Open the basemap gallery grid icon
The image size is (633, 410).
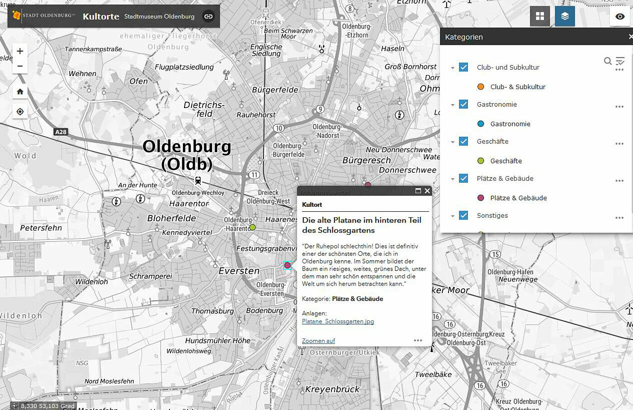coord(540,16)
